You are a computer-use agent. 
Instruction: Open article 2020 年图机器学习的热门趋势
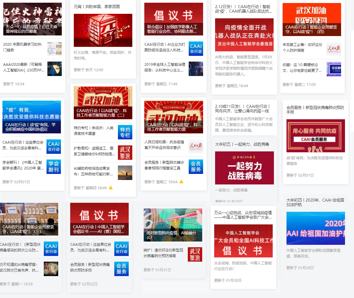pos(23,47)
